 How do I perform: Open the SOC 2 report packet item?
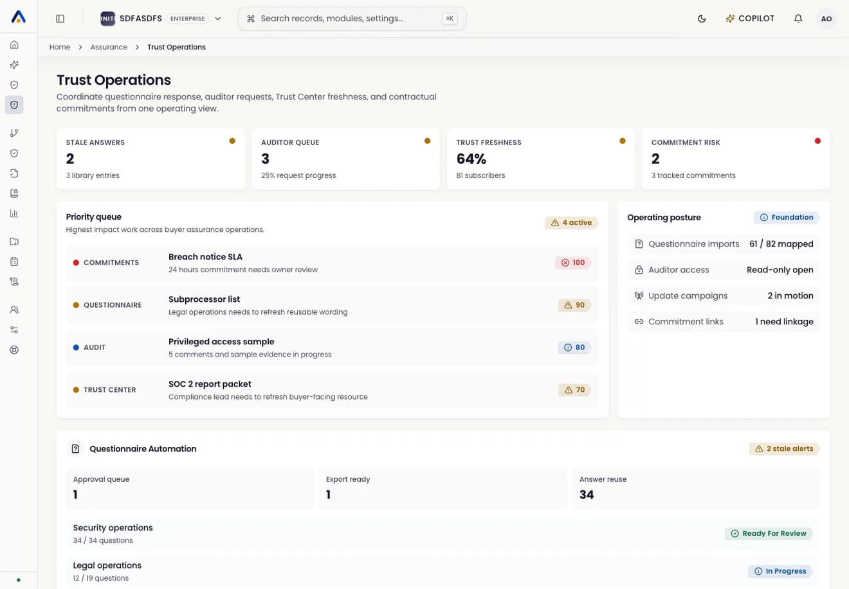(x=332, y=390)
